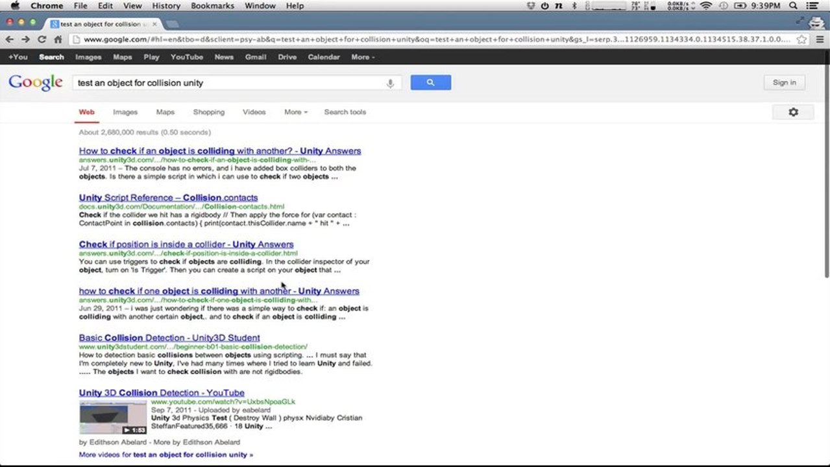Open Play in the Google bar
Image resolution: width=830 pixels, height=467 pixels.
[151, 57]
